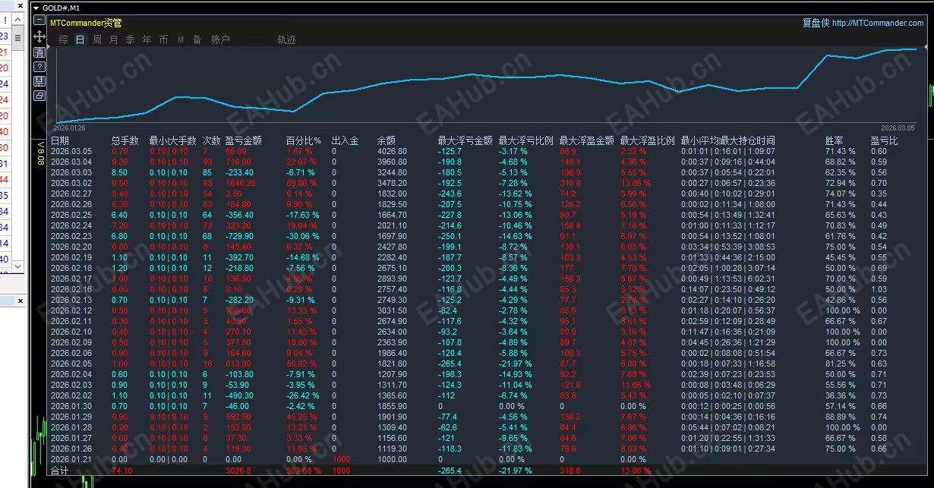934x488 pixels.
Task: Click win rate 88.89 % value
Action: point(841,417)
